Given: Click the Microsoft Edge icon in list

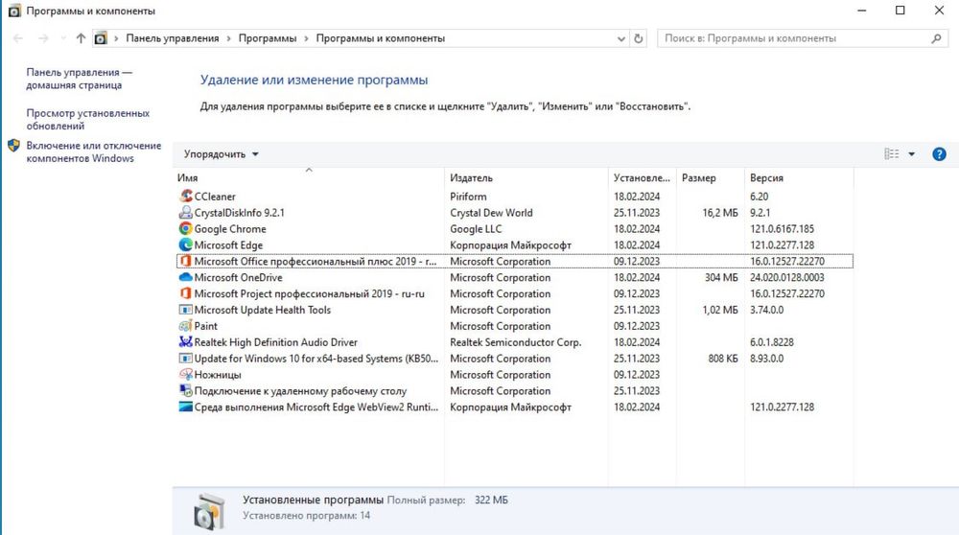Looking at the screenshot, I should (x=185, y=245).
